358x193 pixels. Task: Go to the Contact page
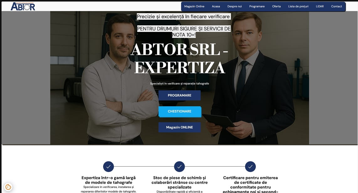pos(337,6)
